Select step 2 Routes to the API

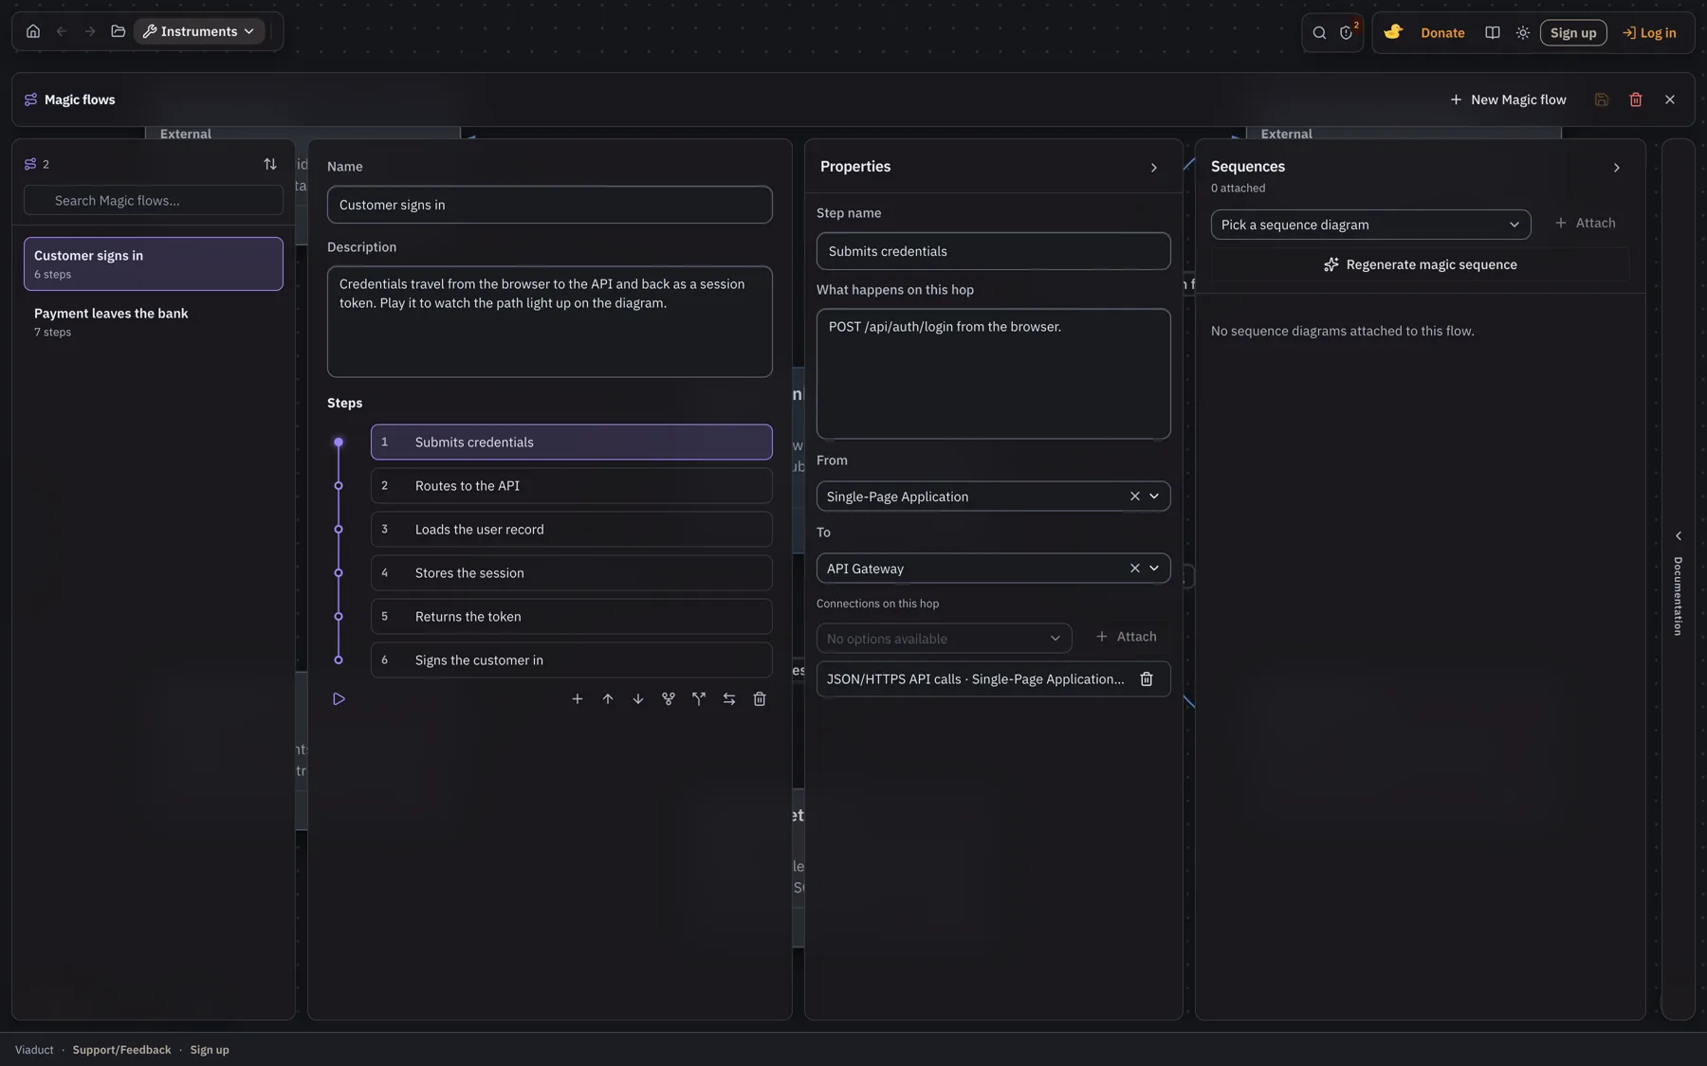click(572, 485)
